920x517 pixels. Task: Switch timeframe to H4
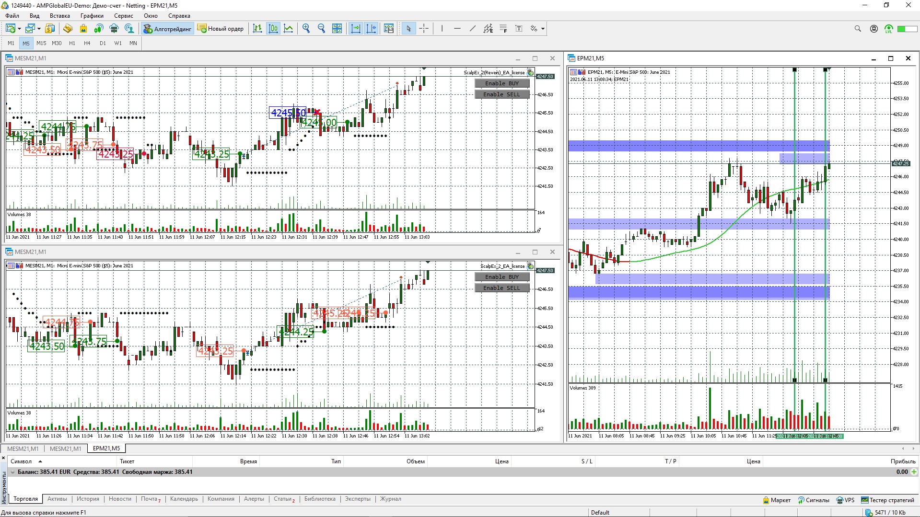[87, 43]
